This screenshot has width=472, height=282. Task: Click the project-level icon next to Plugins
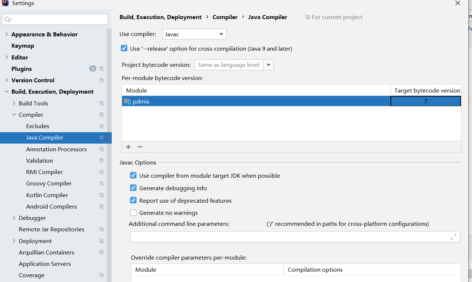102,69
